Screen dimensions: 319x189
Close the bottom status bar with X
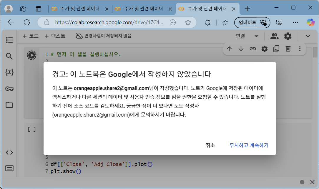click(x=312, y=182)
